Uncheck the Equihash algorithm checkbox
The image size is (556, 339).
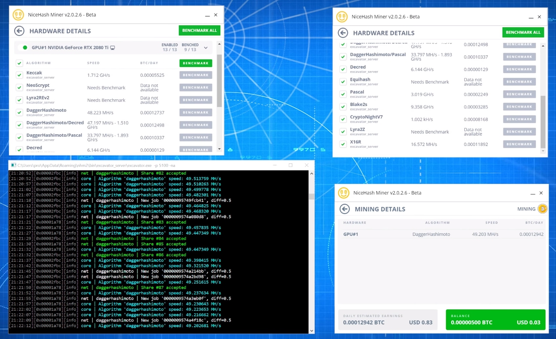click(x=343, y=82)
